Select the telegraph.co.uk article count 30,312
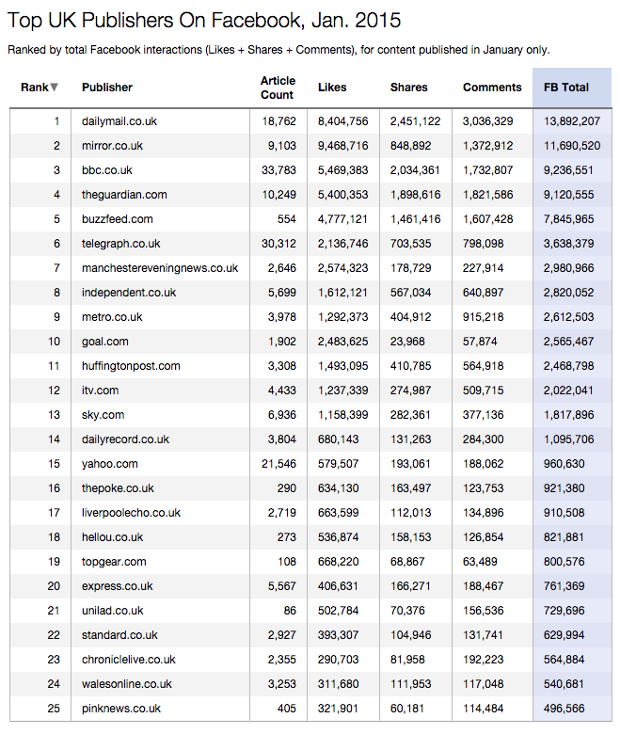 point(278,244)
